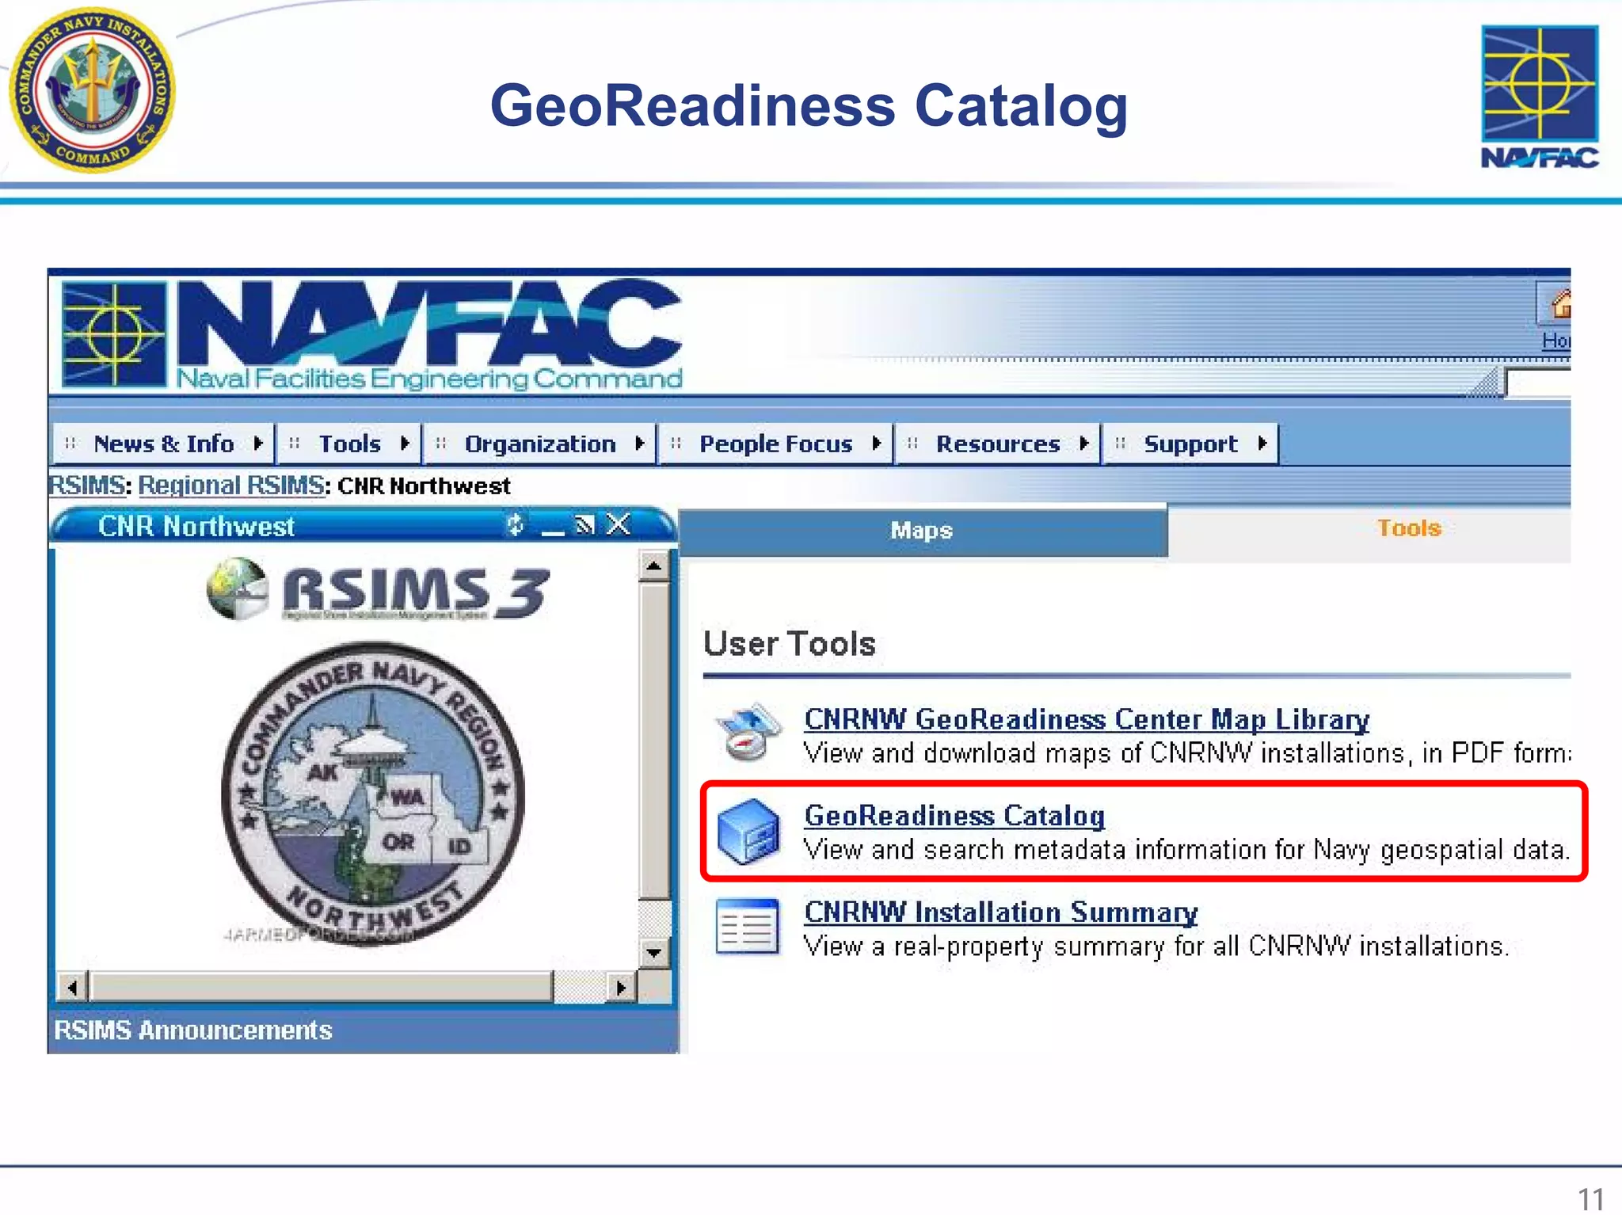Open the Support menu
Screen dimensions: 1622x1215
(1190, 444)
